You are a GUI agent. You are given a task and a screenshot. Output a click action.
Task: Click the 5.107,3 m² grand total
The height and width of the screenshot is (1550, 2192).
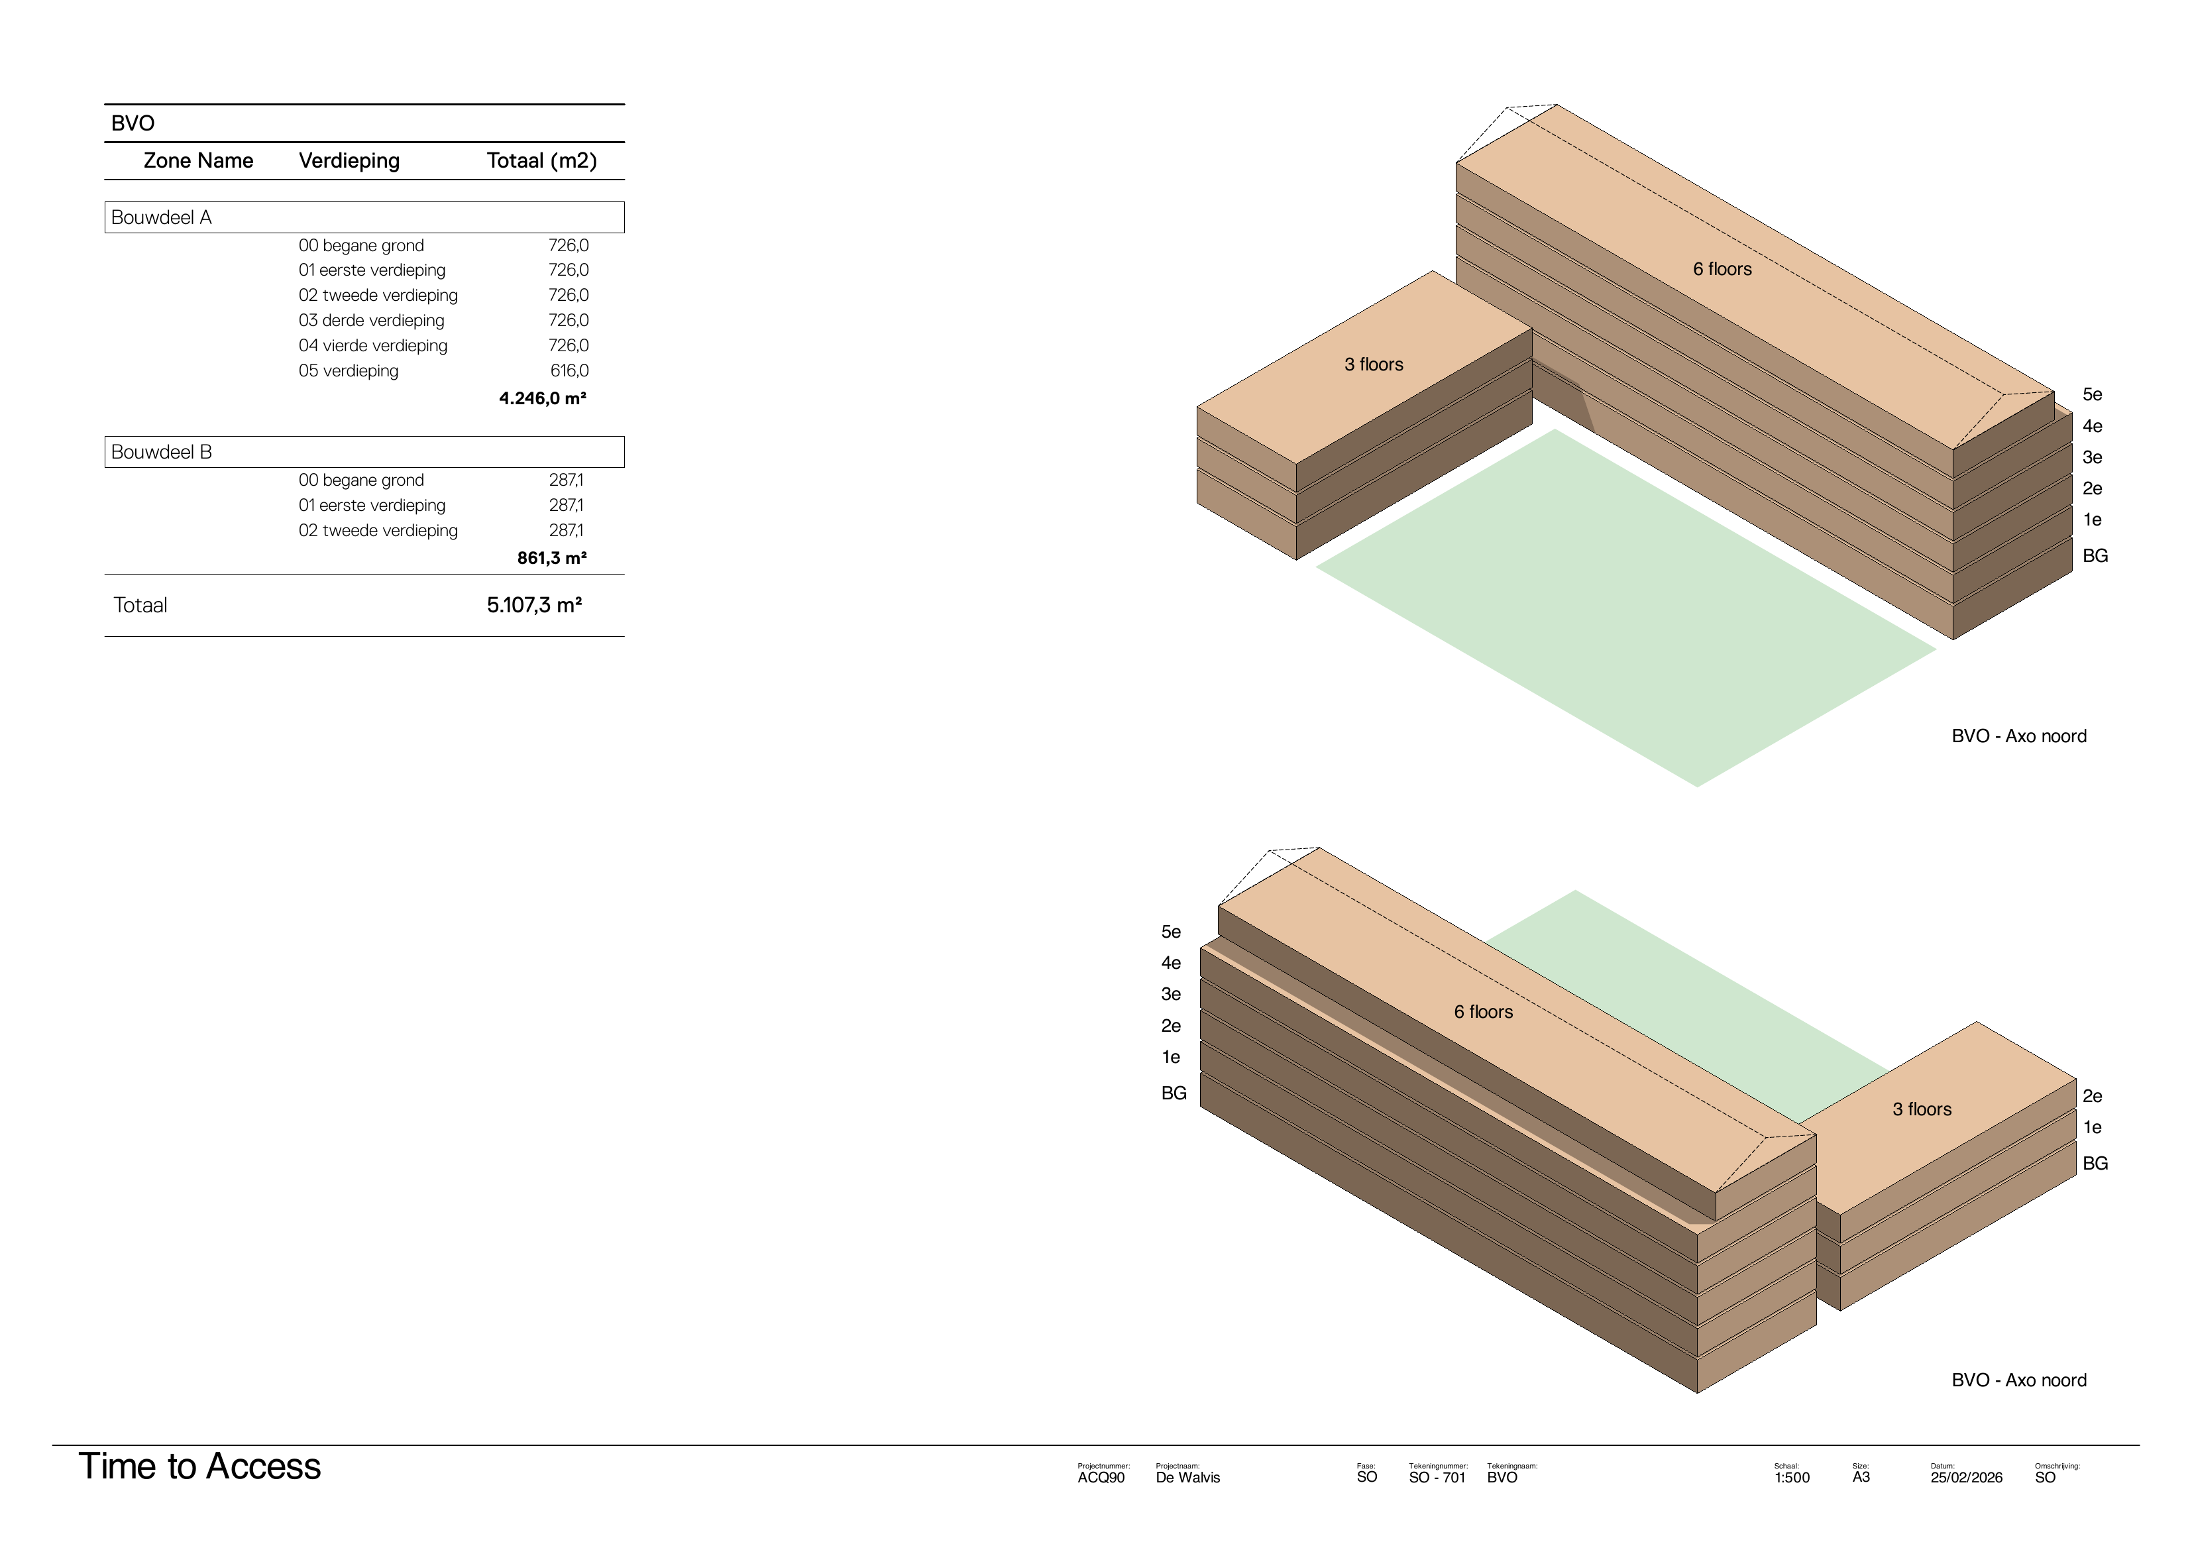tap(533, 604)
